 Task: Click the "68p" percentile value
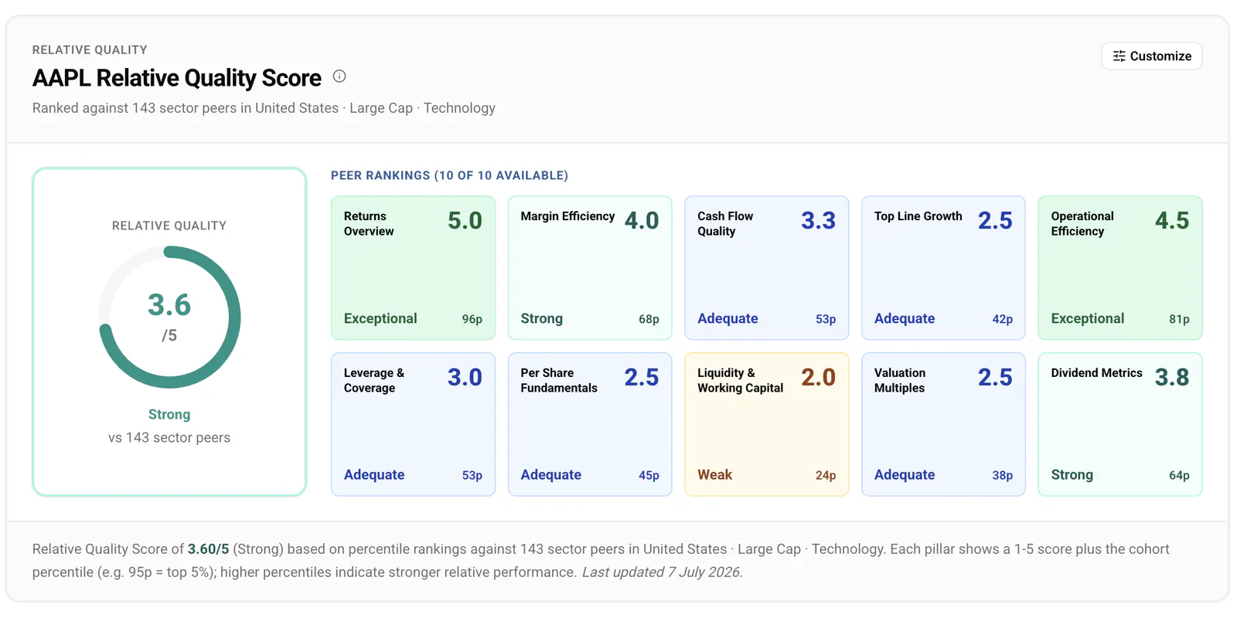pyautogui.click(x=649, y=319)
